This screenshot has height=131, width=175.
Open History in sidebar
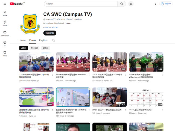coord(5,53)
